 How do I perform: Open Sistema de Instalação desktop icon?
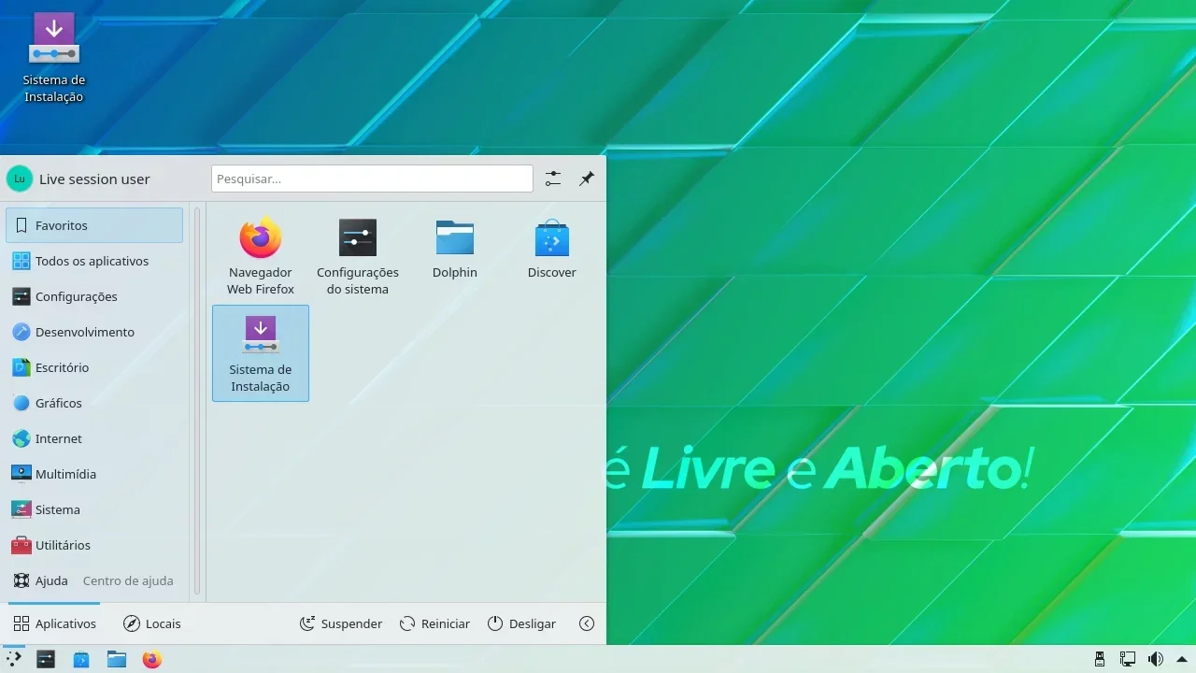click(54, 56)
